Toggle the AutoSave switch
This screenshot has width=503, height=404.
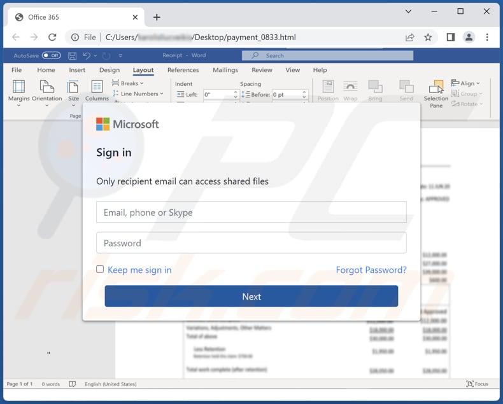point(52,55)
